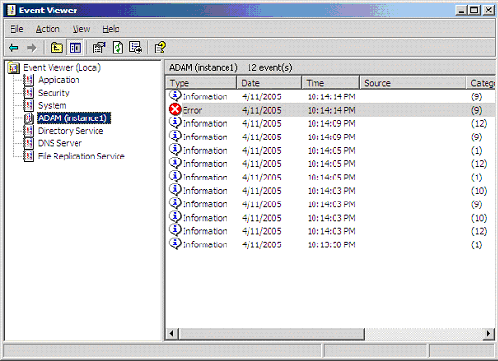
Task: Click the Up one level folder icon
Action: point(56,48)
